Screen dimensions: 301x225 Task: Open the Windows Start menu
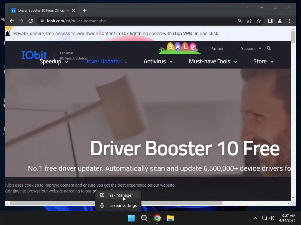tap(131, 218)
